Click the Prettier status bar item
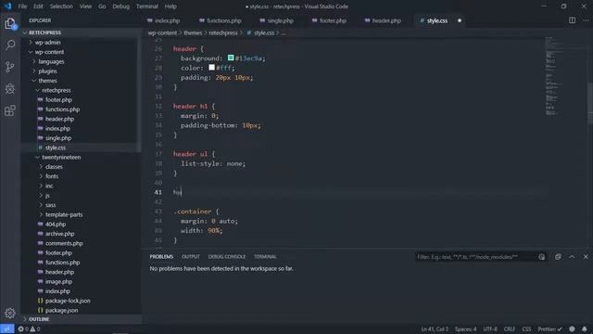The image size is (593, 334). click(549, 329)
